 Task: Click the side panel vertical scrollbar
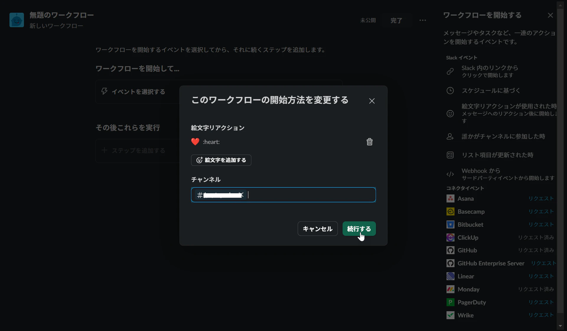tap(560, 161)
